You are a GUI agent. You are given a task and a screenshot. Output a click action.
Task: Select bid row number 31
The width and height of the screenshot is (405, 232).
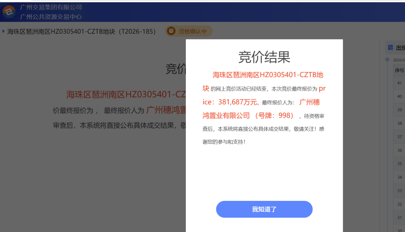click(x=400, y=217)
